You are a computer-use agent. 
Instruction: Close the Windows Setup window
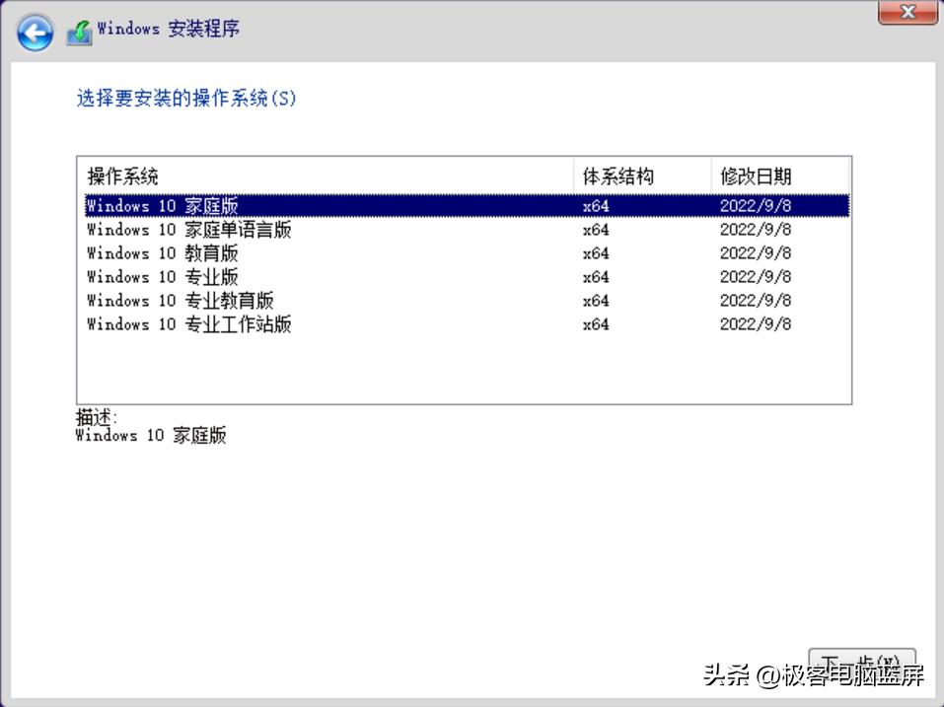coord(907,12)
